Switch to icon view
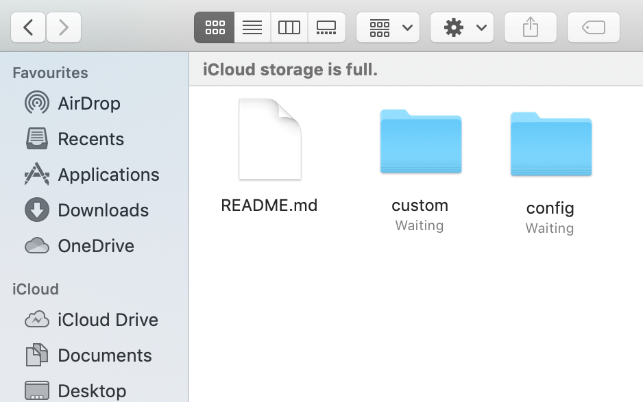The height and width of the screenshot is (402, 643). pyautogui.click(x=215, y=27)
